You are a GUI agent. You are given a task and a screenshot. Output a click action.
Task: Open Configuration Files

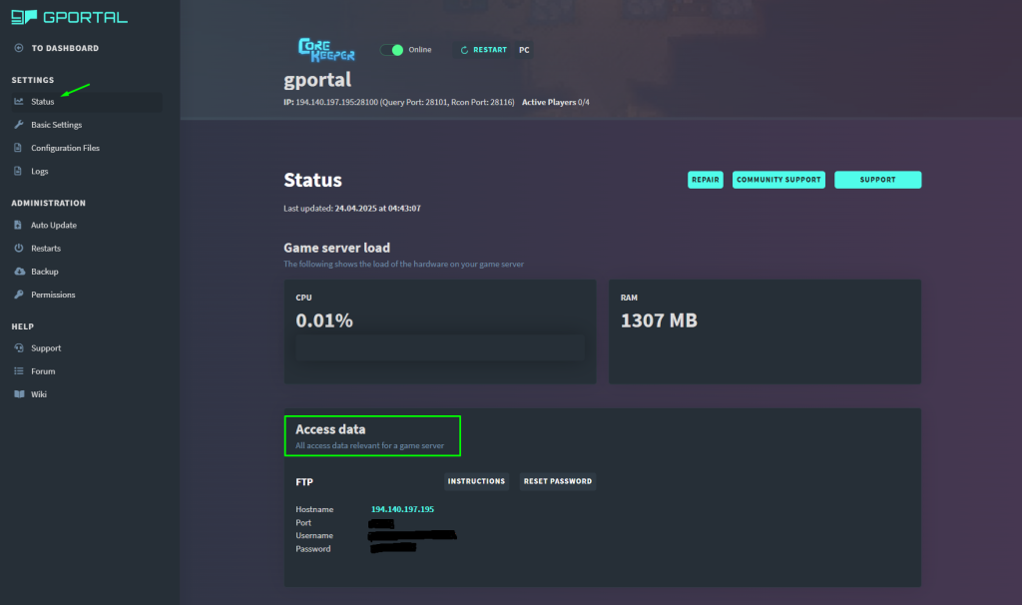click(65, 148)
